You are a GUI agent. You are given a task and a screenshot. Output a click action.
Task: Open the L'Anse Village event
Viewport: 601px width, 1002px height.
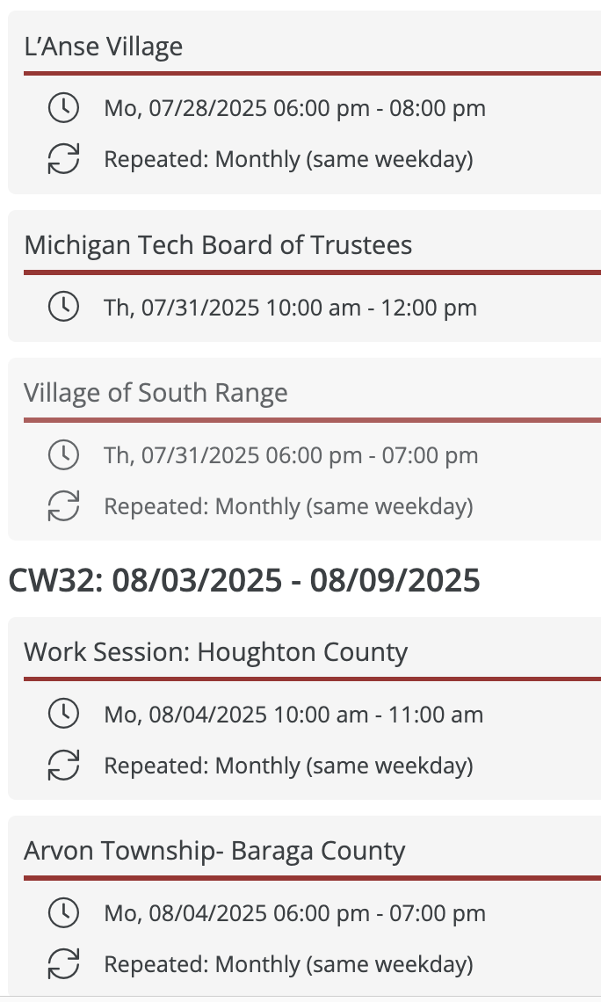(104, 47)
